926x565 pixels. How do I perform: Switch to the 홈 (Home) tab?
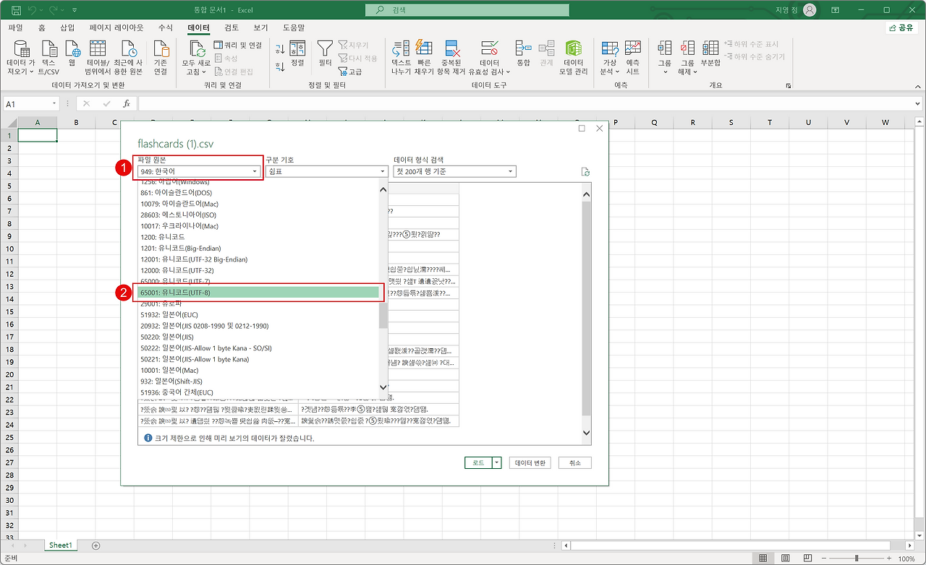pos(41,27)
